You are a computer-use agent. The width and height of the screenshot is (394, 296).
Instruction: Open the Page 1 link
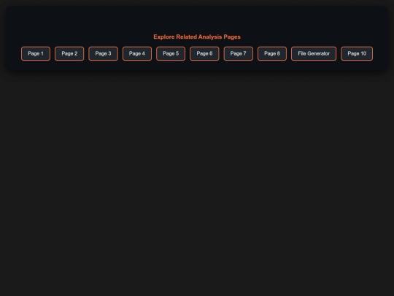(x=36, y=53)
